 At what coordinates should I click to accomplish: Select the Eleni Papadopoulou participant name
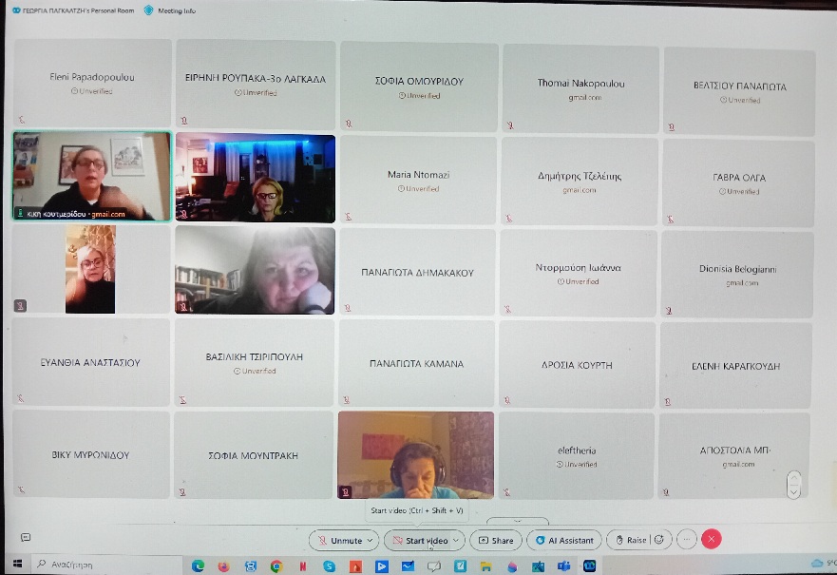tap(92, 77)
